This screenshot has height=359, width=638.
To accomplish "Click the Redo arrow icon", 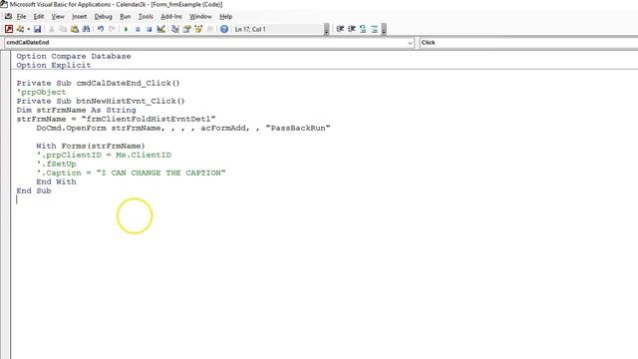I will click(112, 29).
